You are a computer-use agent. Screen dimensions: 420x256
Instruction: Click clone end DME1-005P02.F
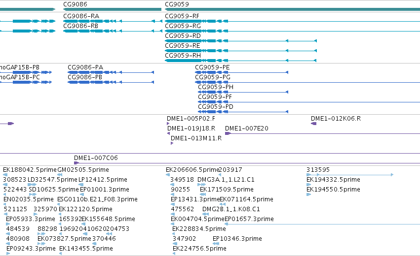[191, 119]
